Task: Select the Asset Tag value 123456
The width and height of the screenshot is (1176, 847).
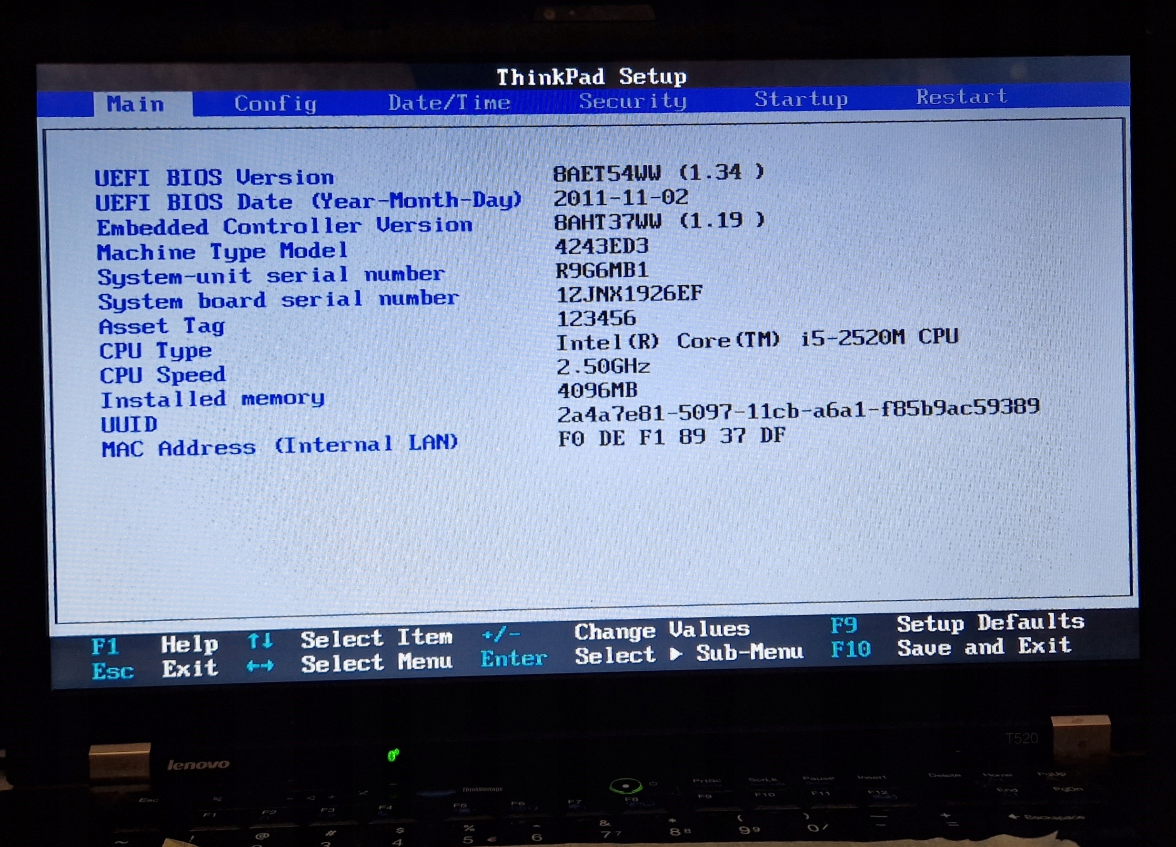Action: (x=596, y=318)
